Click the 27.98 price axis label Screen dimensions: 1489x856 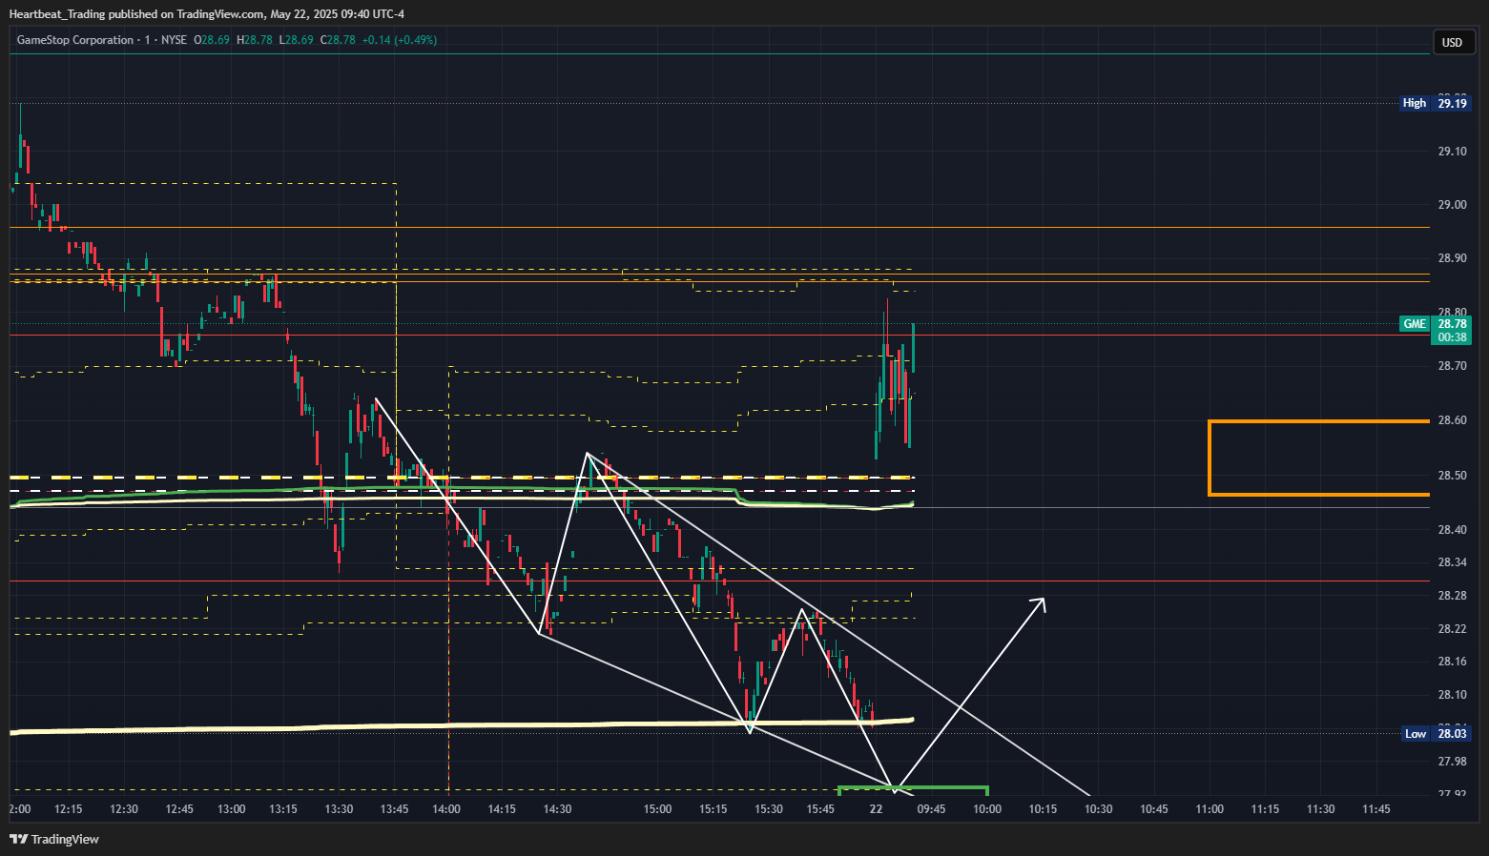coord(1452,762)
